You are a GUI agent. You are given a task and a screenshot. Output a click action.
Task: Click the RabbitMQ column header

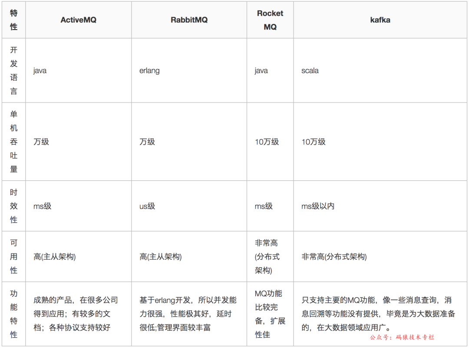(189, 20)
